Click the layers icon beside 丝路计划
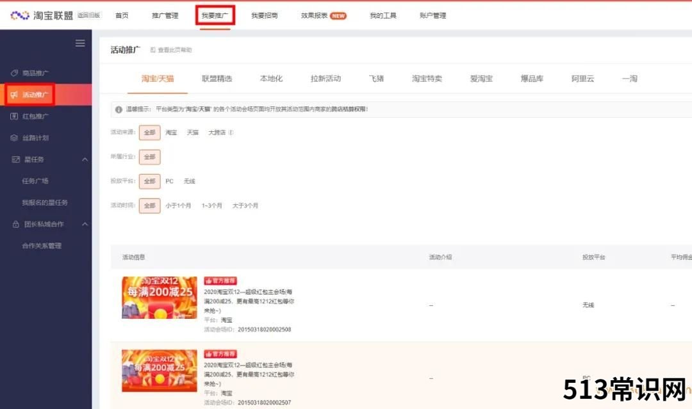The image size is (692, 409). coord(14,138)
